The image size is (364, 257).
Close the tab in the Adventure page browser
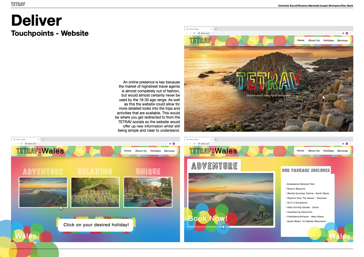[211, 140]
